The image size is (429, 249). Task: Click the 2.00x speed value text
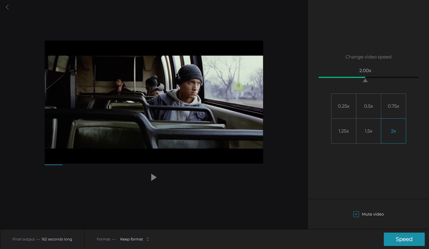pos(365,71)
